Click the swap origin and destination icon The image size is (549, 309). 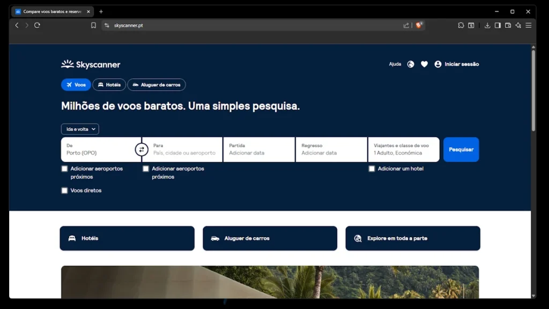[x=142, y=150]
